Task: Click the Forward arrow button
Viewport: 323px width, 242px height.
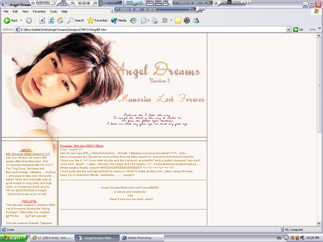Action: pos(29,20)
